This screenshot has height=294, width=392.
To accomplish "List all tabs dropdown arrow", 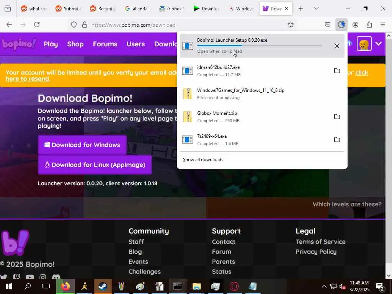I will [x=316, y=8].
